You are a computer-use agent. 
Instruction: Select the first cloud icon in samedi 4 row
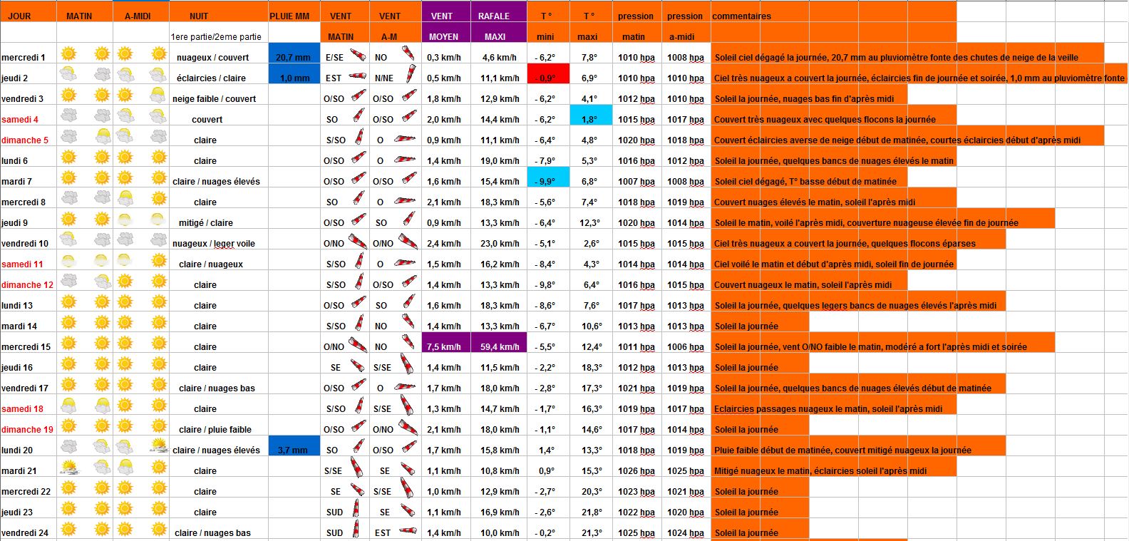[69, 116]
